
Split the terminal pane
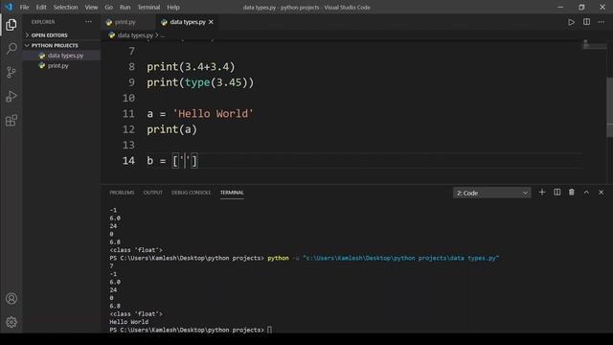(x=556, y=193)
